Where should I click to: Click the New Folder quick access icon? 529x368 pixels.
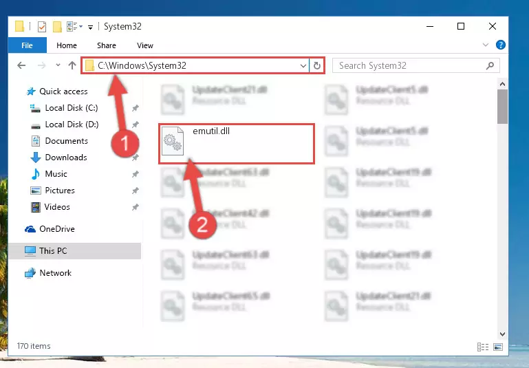(57, 26)
